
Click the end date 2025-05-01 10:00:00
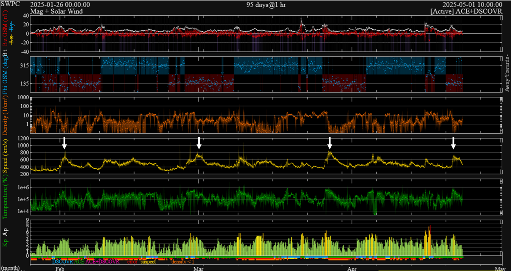point(472,5)
